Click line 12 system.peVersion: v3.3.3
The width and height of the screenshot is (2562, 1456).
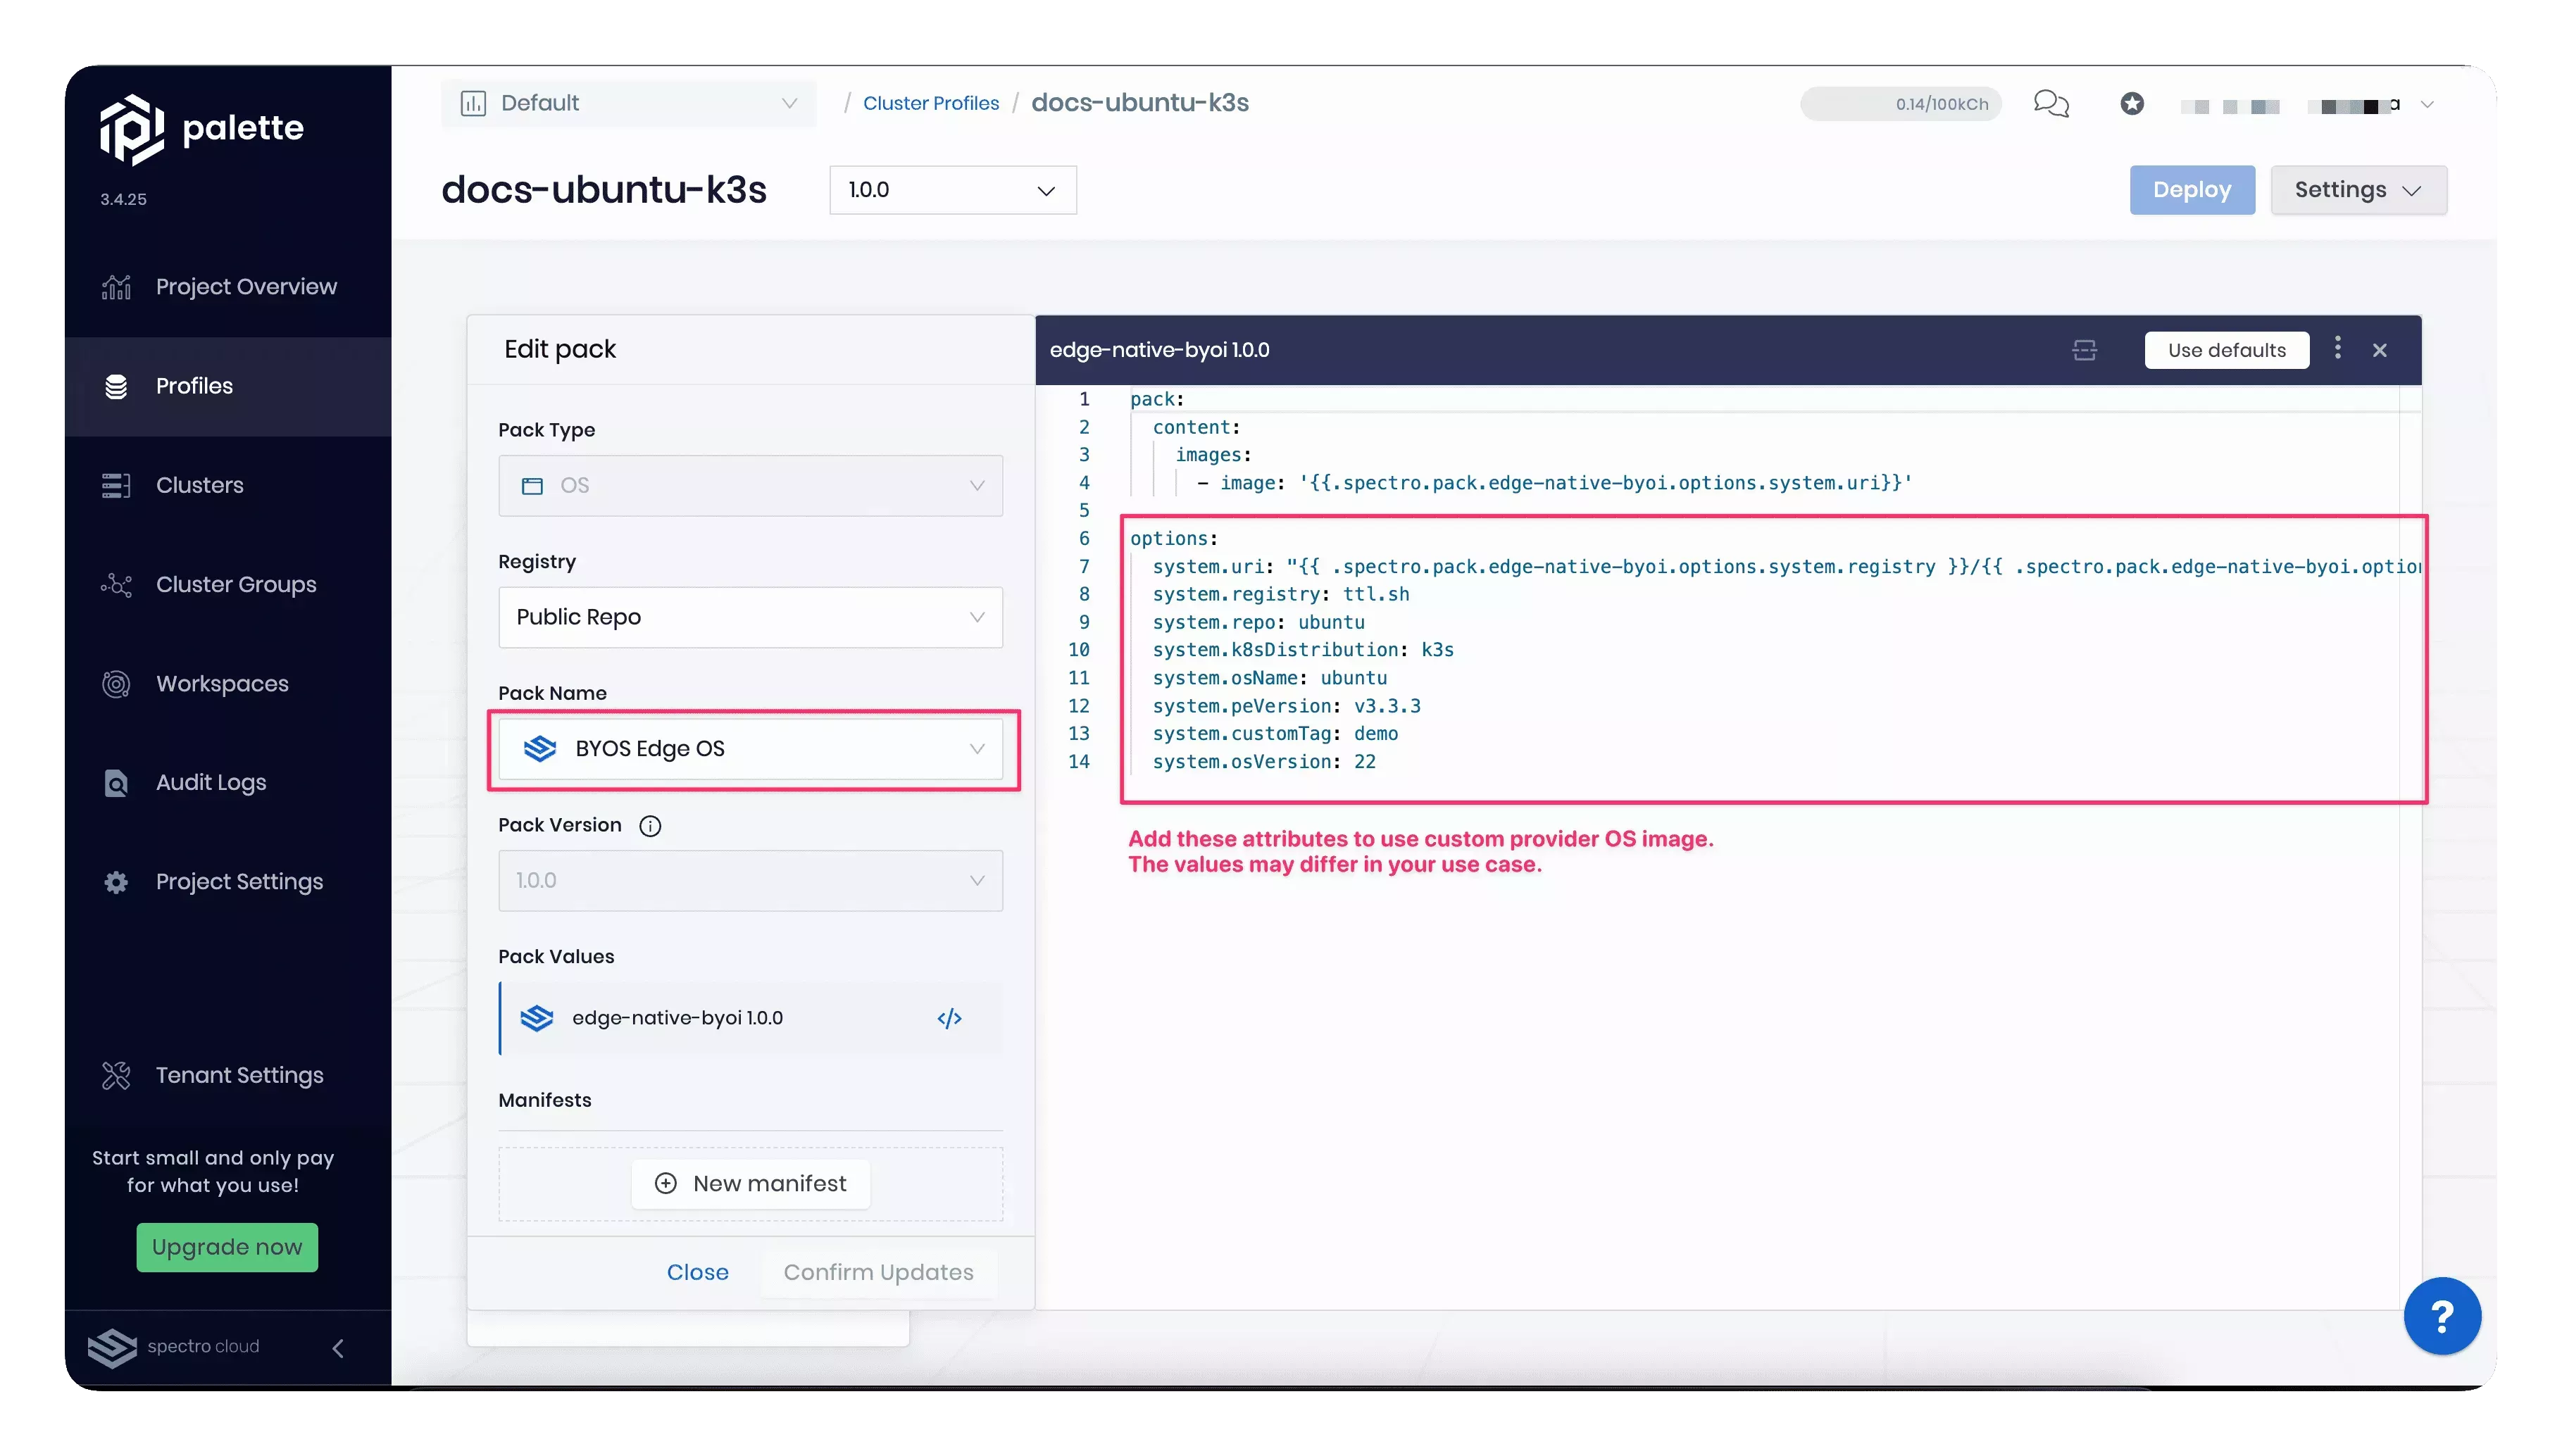pyautogui.click(x=1286, y=706)
